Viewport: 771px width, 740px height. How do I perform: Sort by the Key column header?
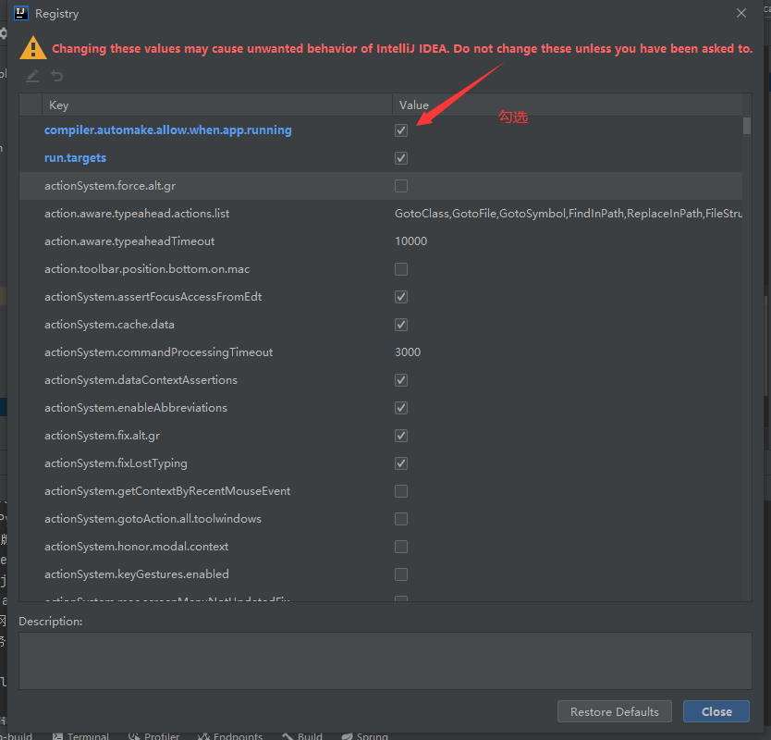58,105
